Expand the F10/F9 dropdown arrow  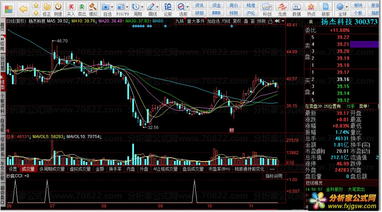pyautogui.click(x=127, y=7)
